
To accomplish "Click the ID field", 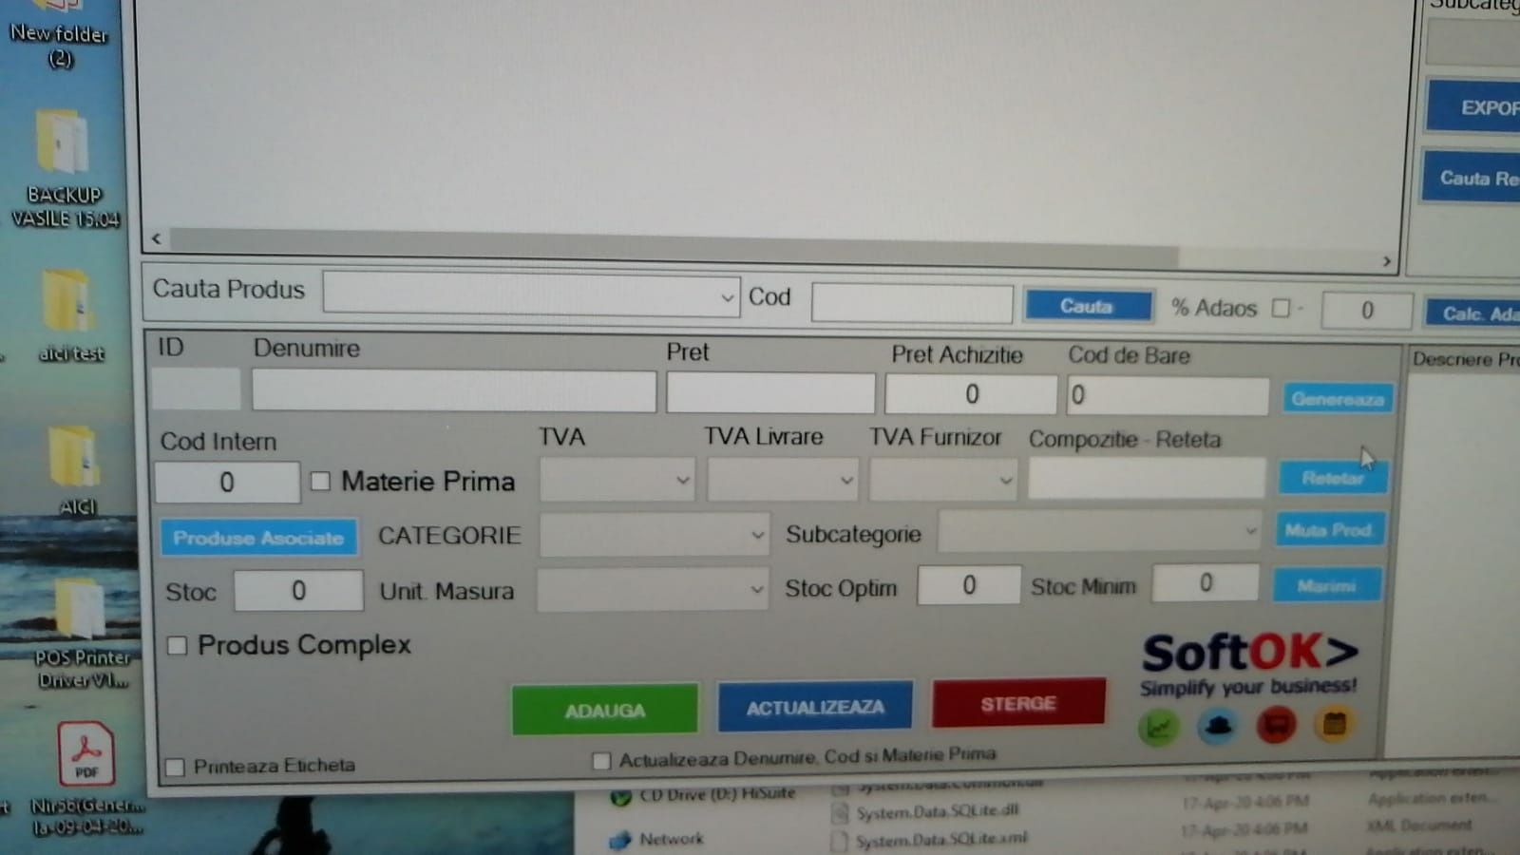I will tap(197, 389).
